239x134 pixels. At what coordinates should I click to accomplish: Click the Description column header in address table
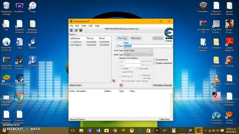tap(81, 91)
